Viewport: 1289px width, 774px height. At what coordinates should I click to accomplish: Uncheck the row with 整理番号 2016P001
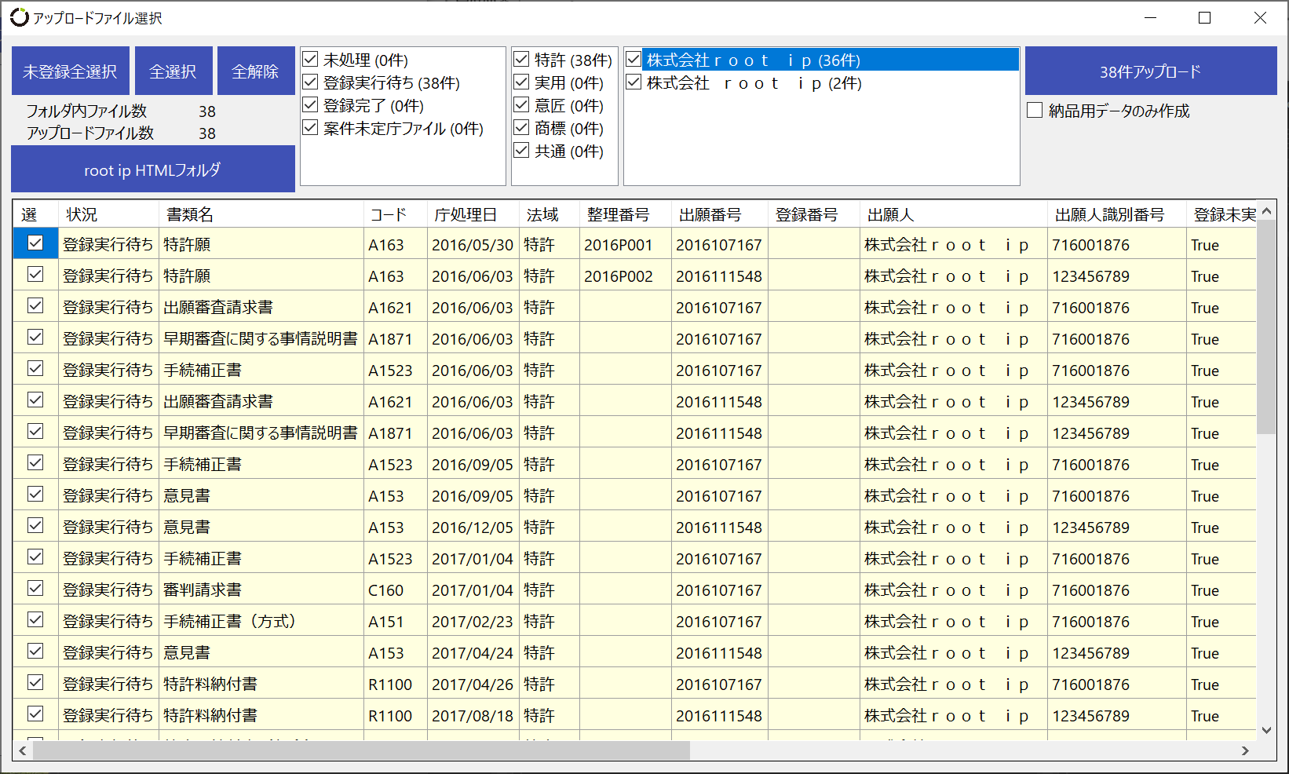[x=35, y=243]
